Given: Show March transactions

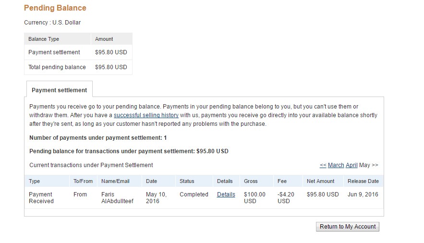Looking at the screenshot, I should 336,165.
